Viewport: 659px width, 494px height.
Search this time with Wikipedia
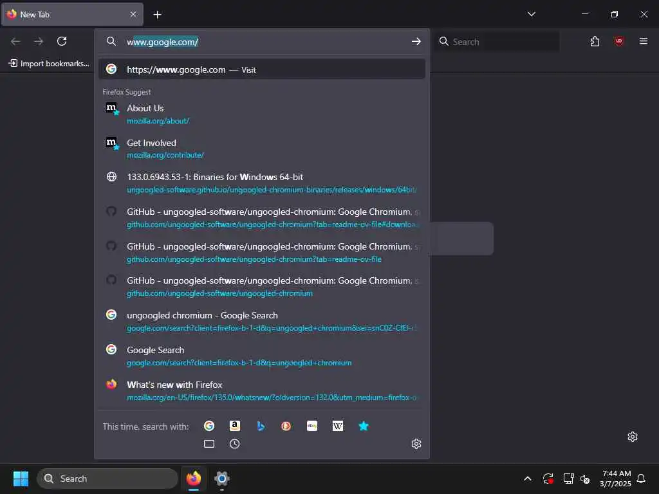(338, 426)
